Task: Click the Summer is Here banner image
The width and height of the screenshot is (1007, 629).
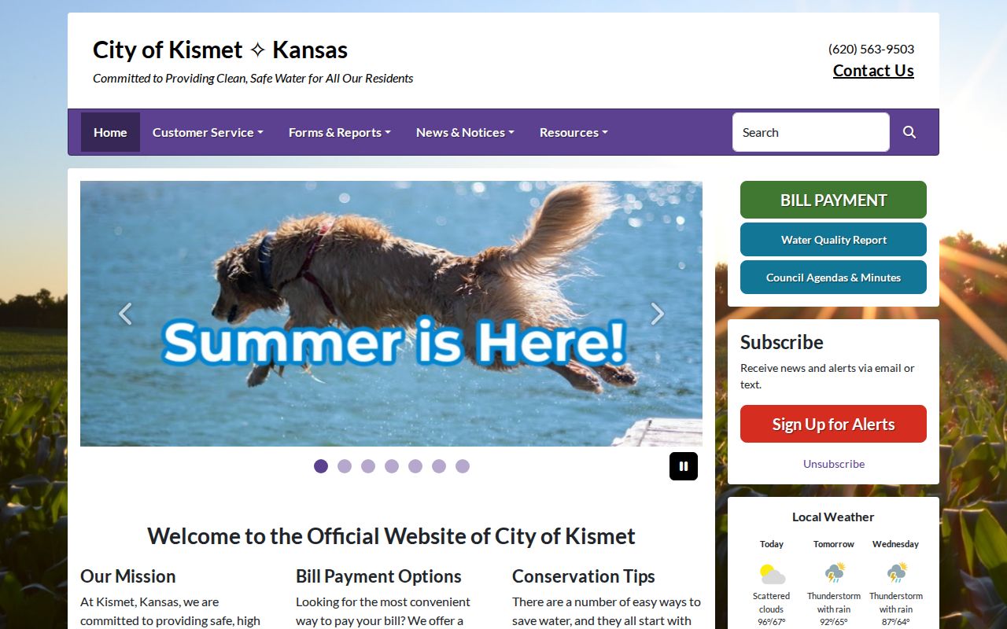Action: tap(391, 314)
